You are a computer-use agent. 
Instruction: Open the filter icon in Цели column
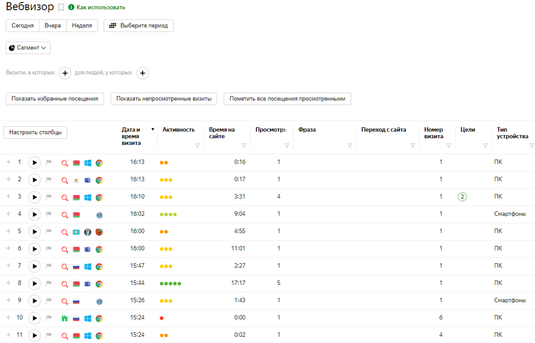click(485, 145)
